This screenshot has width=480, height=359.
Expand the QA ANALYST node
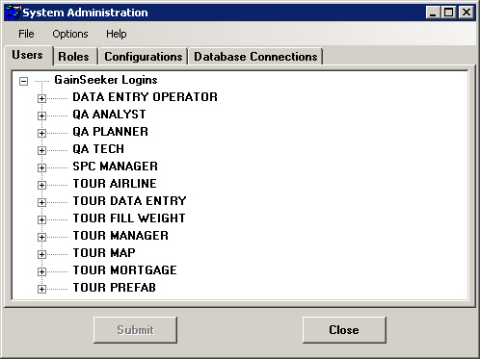click(41, 115)
